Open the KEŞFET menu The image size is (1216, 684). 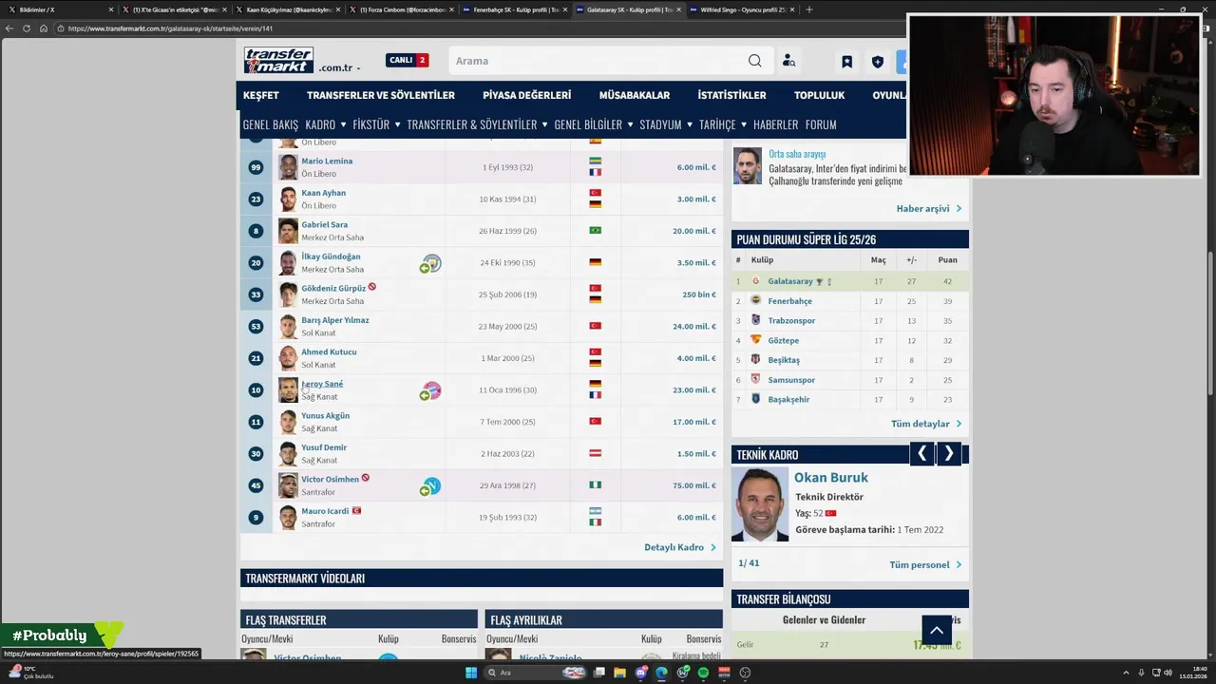(261, 95)
